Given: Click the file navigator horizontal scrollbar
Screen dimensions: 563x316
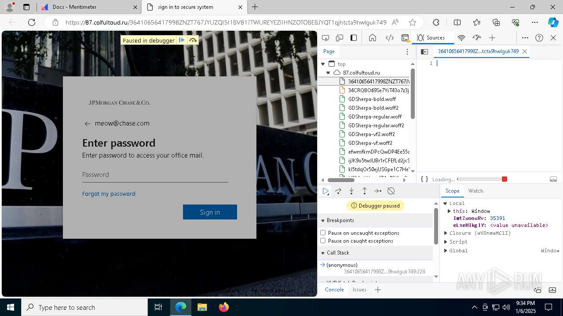Looking at the screenshot, I should point(341,180).
